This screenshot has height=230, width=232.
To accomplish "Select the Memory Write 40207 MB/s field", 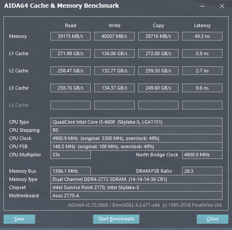I will pos(114,36).
